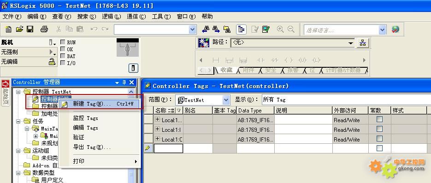Open the TestNet scope dropdown
Image resolution: width=431 pixels, height=183 pixels.
[x=226, y=100]
